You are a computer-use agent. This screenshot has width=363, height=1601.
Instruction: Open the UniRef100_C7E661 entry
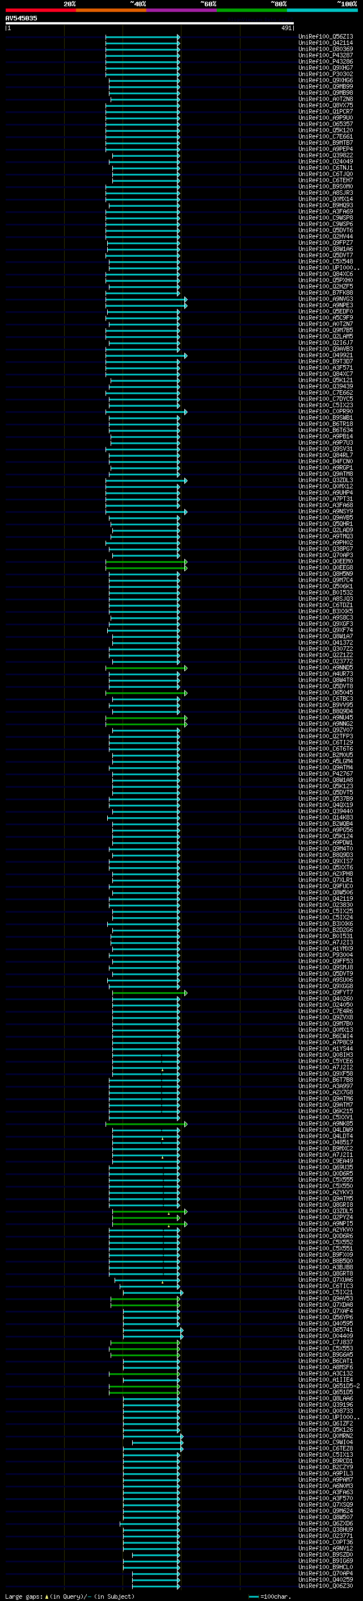(x=326, y=137)
